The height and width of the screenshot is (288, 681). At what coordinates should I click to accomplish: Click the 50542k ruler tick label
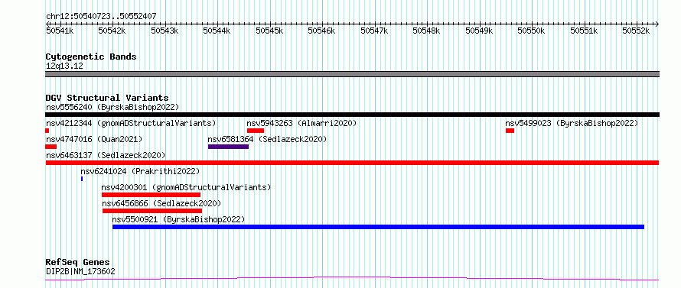pos(112,31)
